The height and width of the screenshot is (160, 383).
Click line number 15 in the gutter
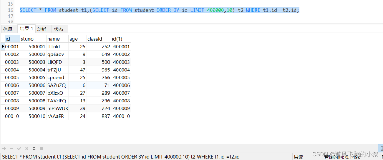click(x=11, y=4)
